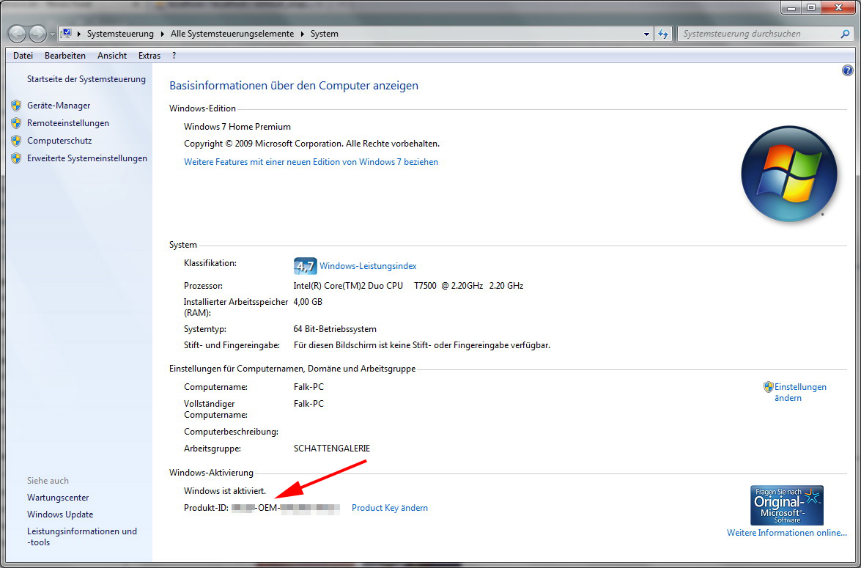The image size is (861, 568).
Task: Click Weitere Features mit einer neuen Edition link
Action: [x=311, y=162]
